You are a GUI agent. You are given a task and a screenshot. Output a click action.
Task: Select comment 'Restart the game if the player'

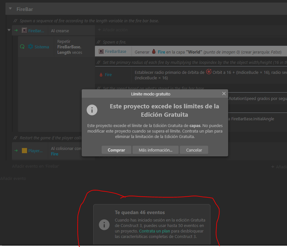click(48, 138)
